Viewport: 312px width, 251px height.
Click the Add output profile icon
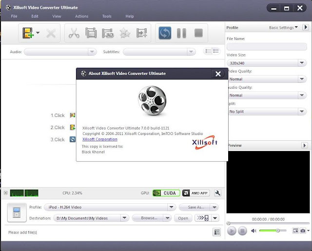[142, 33]
